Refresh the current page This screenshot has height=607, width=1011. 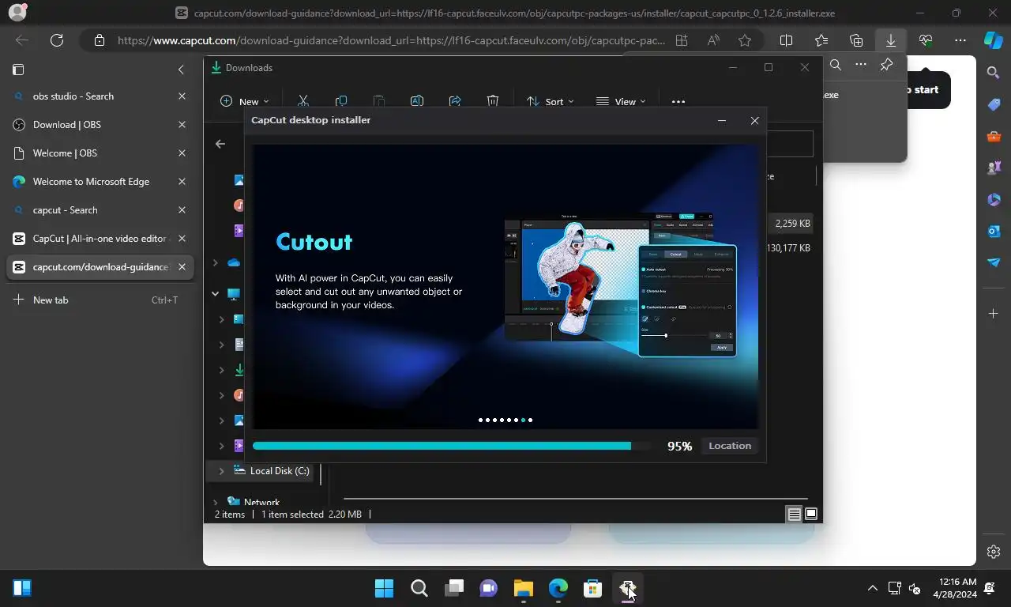(56, 40)
